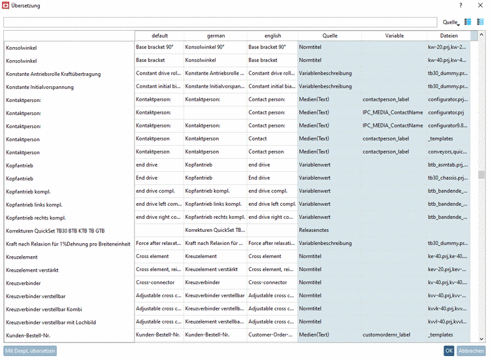Sort by the german column header
Viewport: 490px width, 360px height.
[x=216, y=36]
